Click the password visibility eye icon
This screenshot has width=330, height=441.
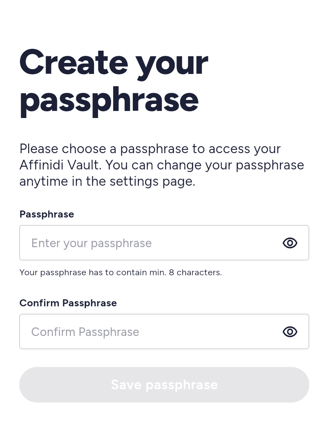point(290,243)
